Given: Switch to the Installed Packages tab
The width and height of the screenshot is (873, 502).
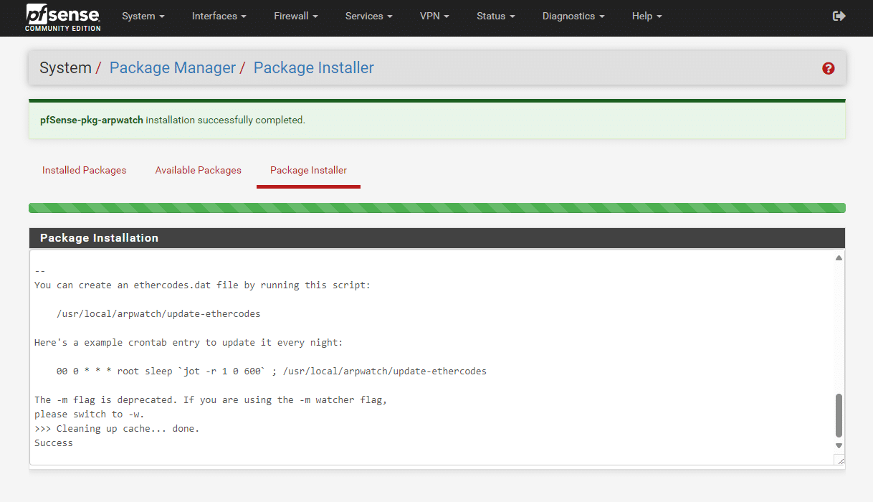Looking at the screenshot, I should tap(84, 170).
